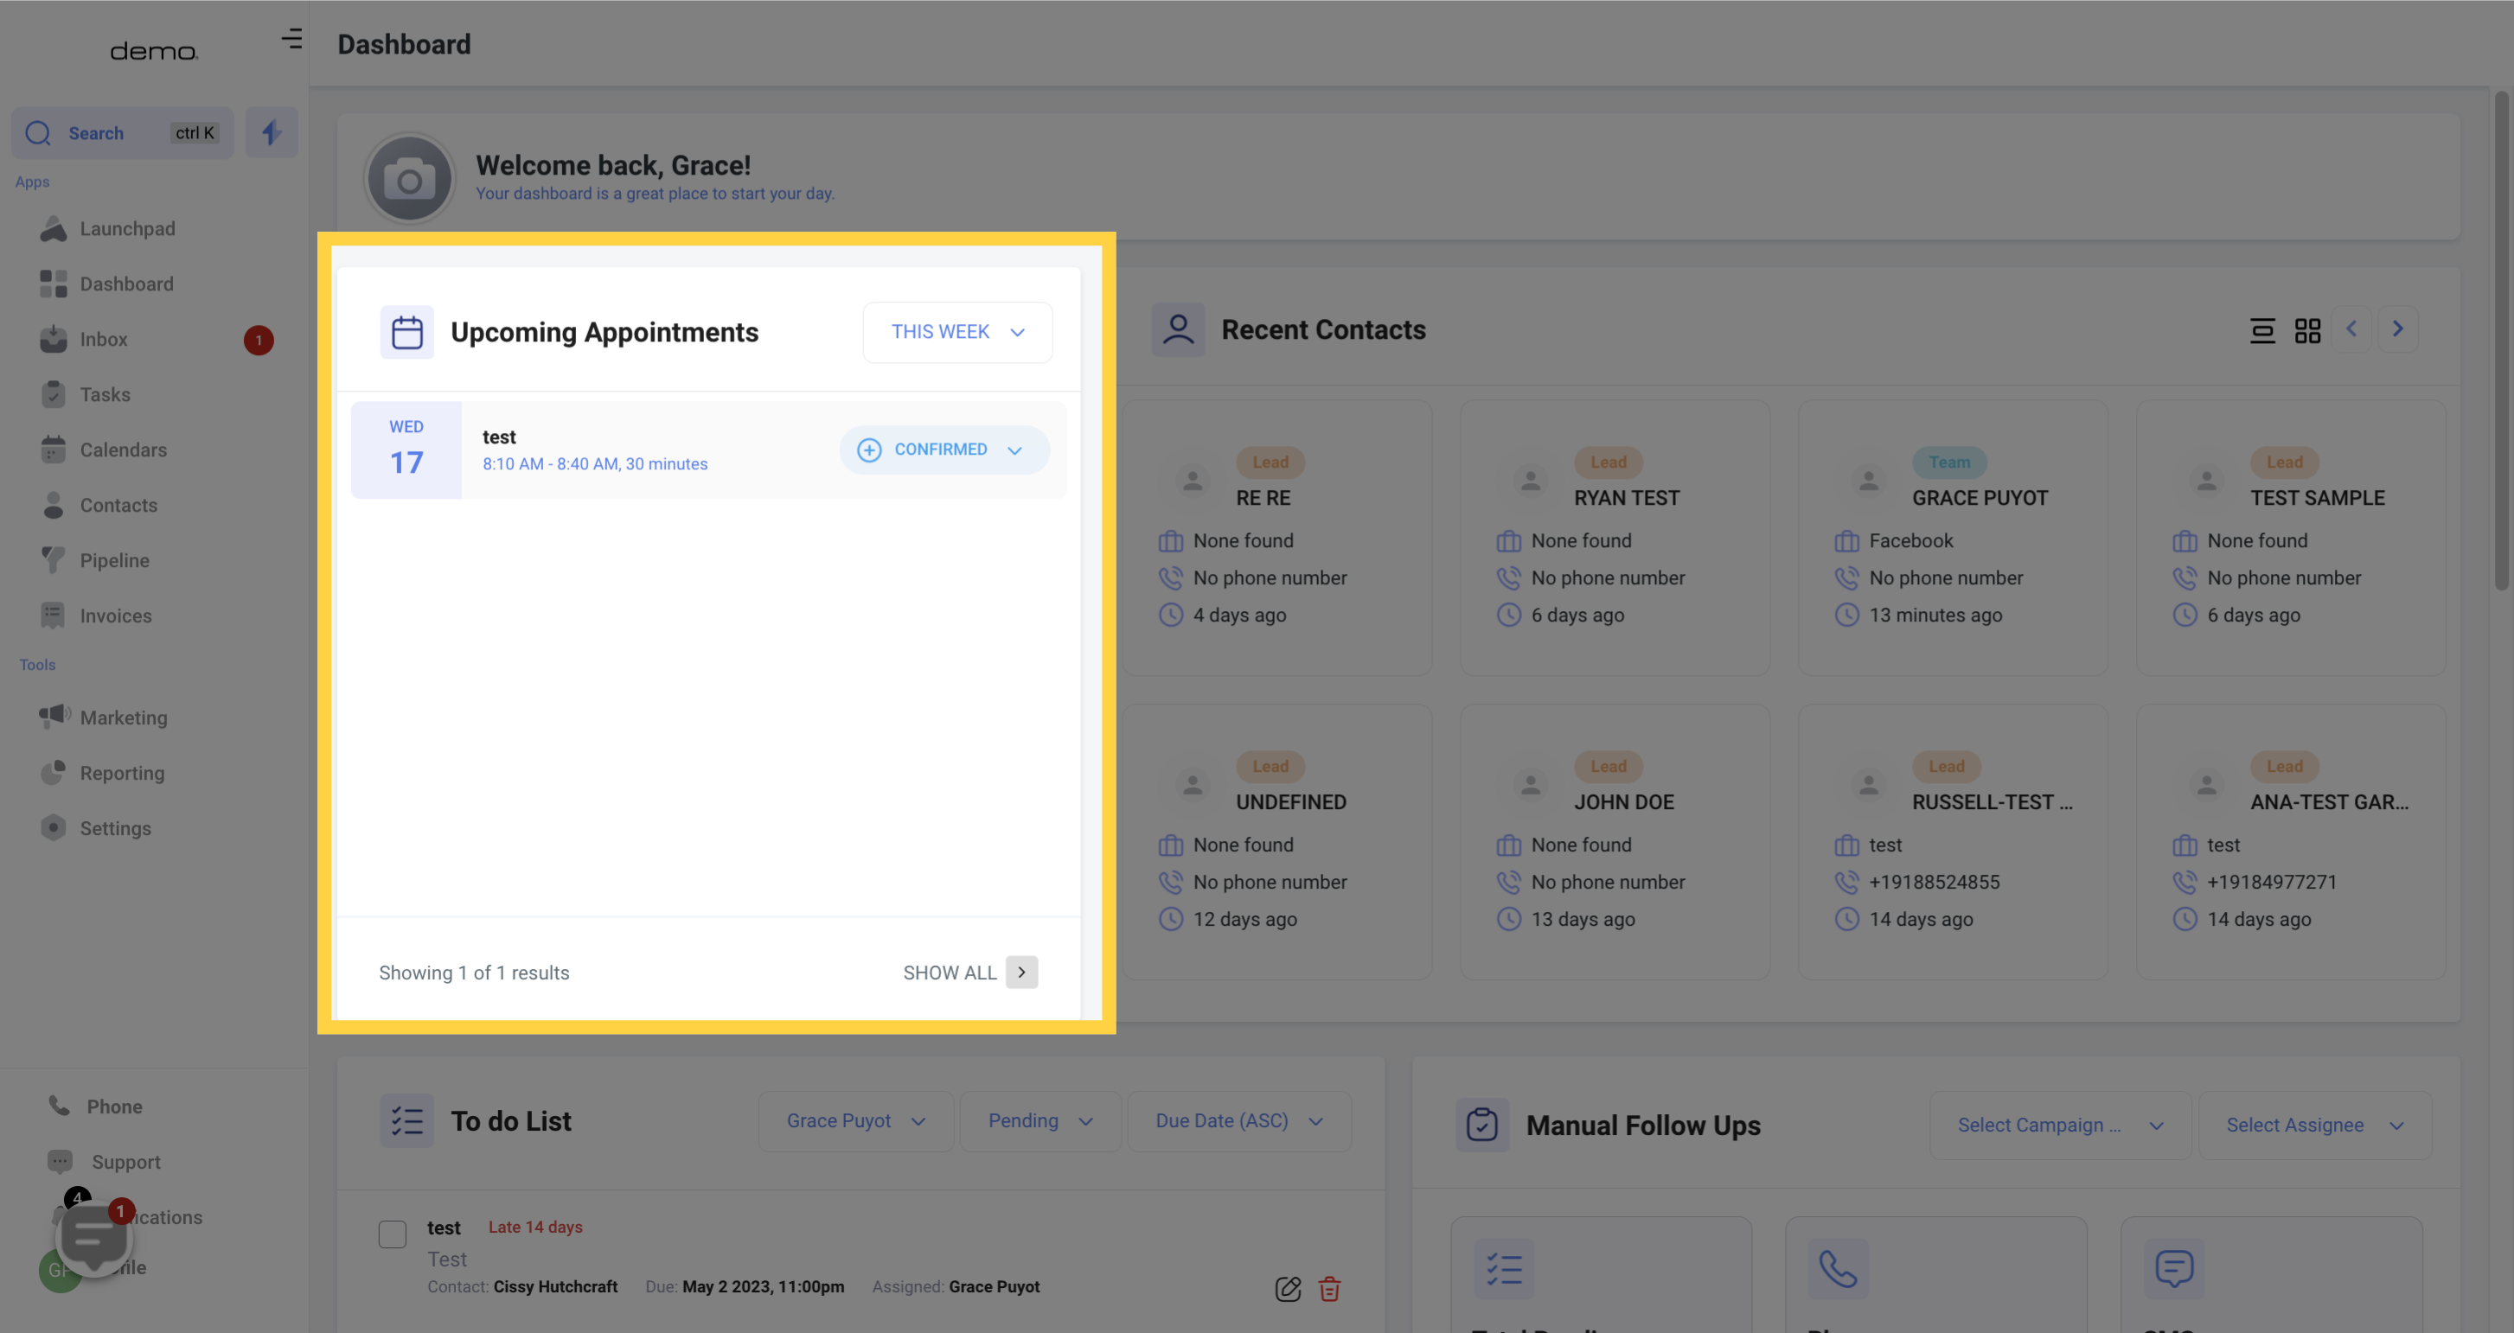This screenshot has width=2514, height=1333.
Task: Open the Launchpad menu item
Action: [126, 229]
